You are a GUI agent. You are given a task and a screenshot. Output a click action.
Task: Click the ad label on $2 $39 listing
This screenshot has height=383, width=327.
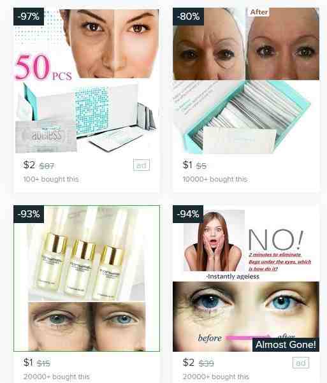(x=301, y=363)
